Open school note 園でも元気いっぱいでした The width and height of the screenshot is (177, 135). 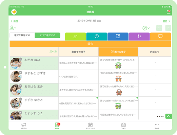click(119, 100)
